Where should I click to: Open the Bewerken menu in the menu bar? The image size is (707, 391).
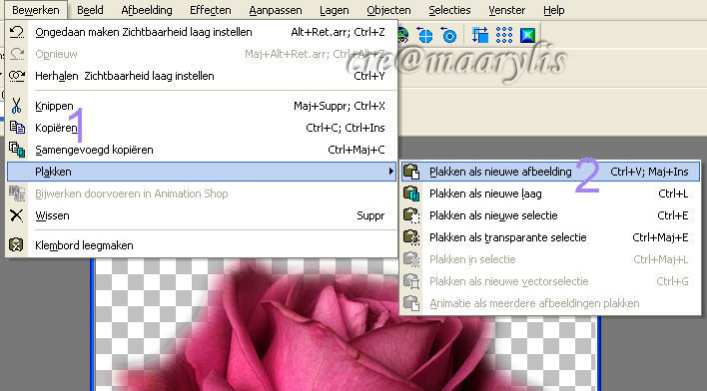click(36, 10)
